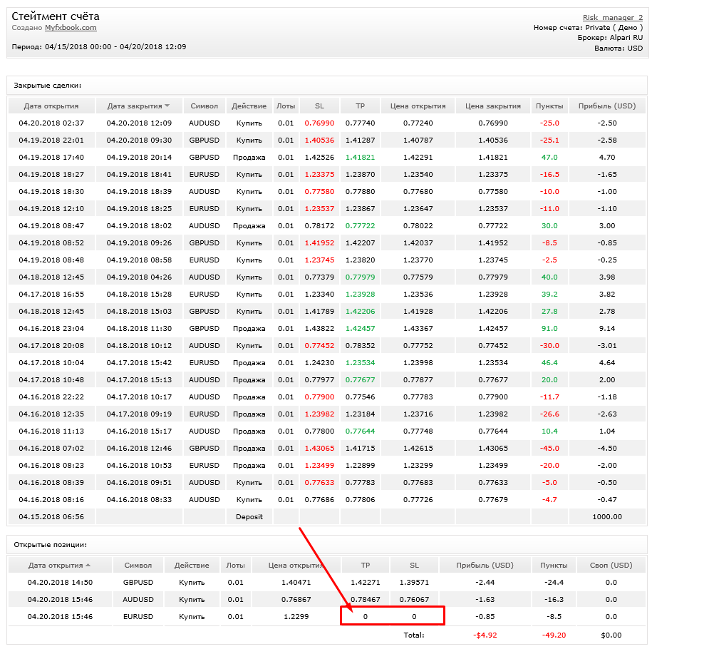Click the open position SL '1.39571'
The height and width of the screenshot is (649, 709).
pos(414,583)
